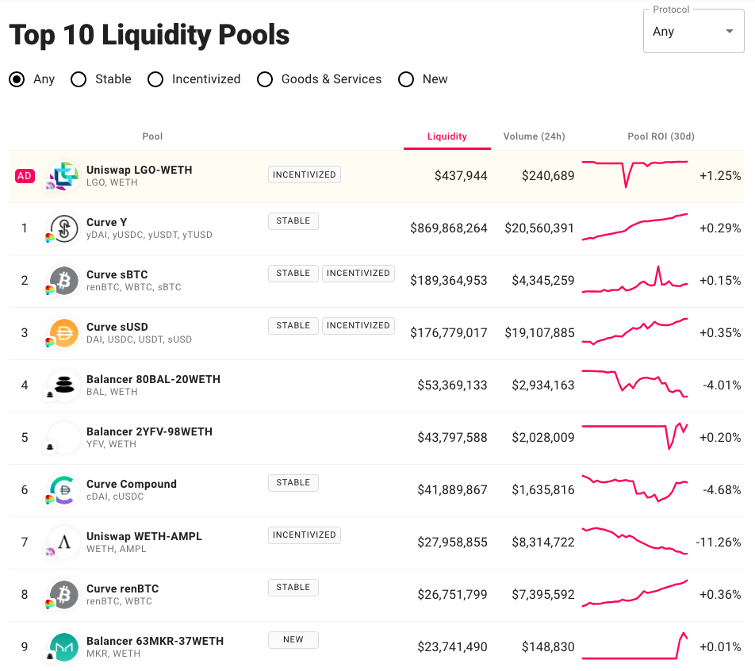This screenshot has height=671, width=755.
Task: Click the Curve Compound ROI sparkline
Action: point(634,489)
